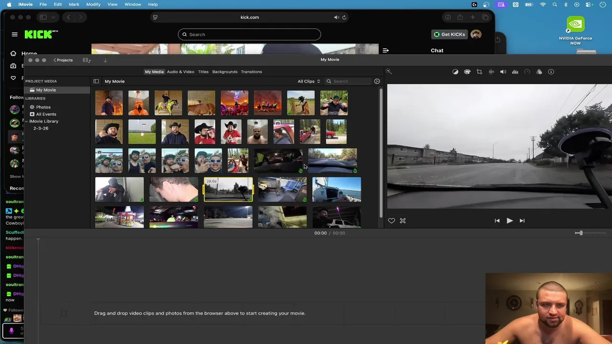Open macOS Control Center
Image resolution: width=612 pixels, height=344 pixels.
(588, 4)
